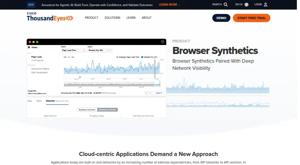Click the Kansas City, MO legend swatch
This screenshot has width=300, height=165.
pyautogui.click(x=142, y=57)
